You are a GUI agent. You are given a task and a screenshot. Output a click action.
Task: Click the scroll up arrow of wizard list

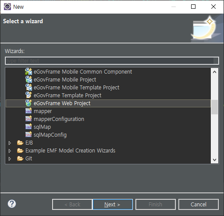click(x=214, y=72)
